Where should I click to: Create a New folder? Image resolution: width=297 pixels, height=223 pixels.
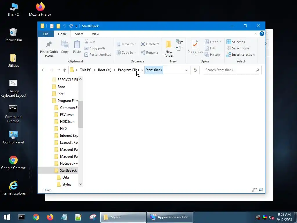[169, 48]
